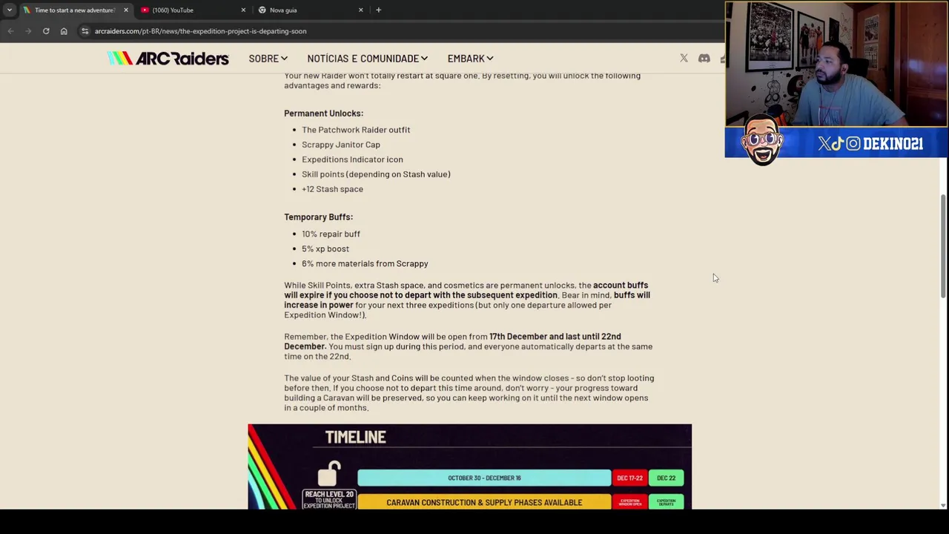Open the X (Twitter) icon in site header
Viewport: 949px width, 534px height.
[x=684, y=59]
